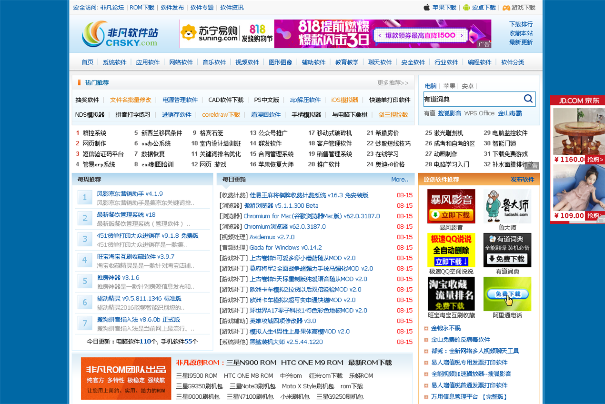Click weekly recommendation number 4 badge
The image size is (605, 404).
pyautogui.click(x=85, y=260)
